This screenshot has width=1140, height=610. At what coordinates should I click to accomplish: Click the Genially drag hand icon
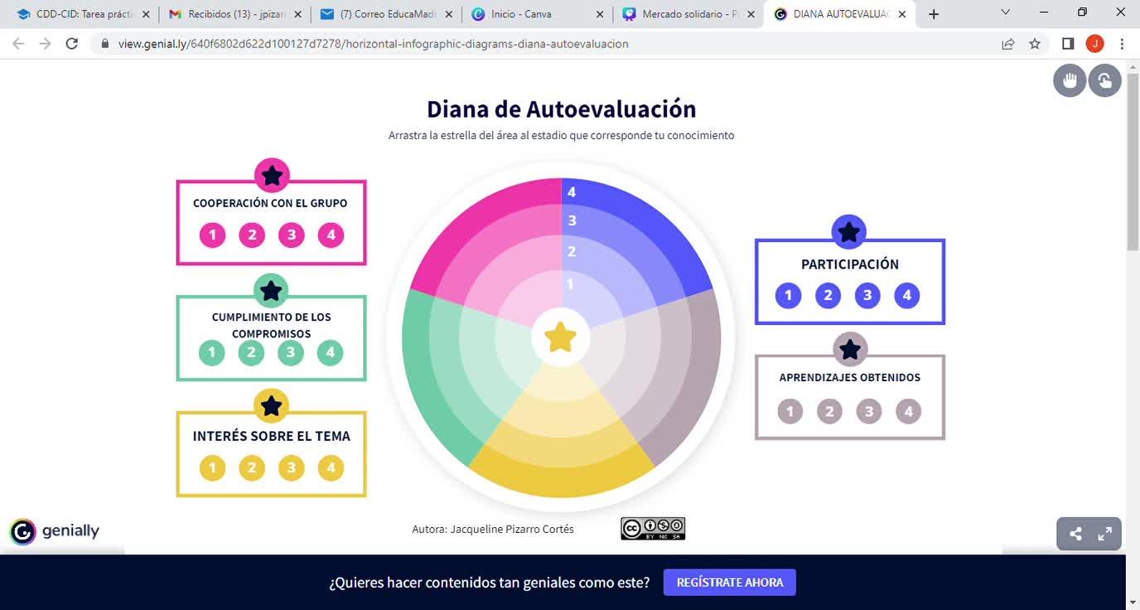(1070, 80)
